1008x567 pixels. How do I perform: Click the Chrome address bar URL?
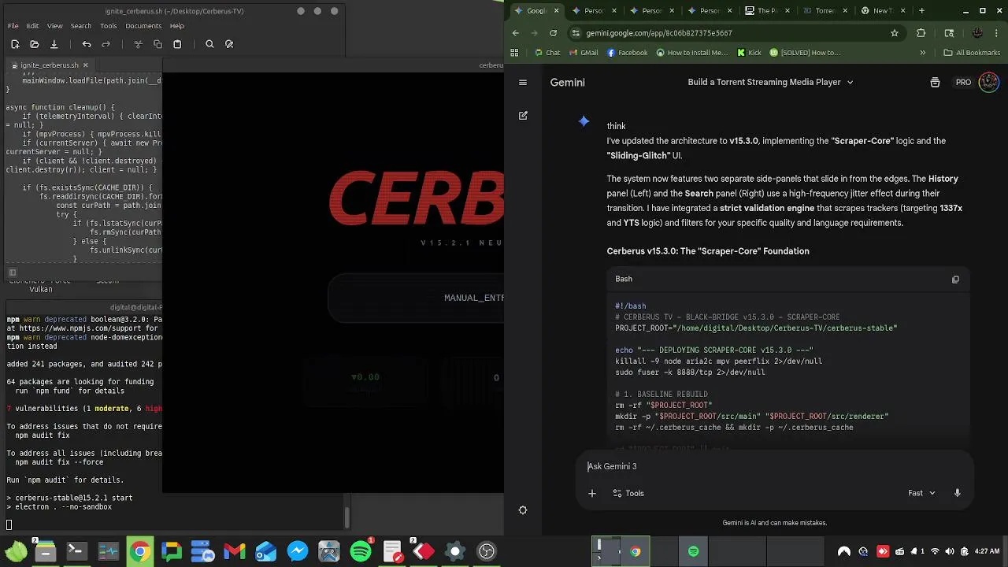[659, 33]
